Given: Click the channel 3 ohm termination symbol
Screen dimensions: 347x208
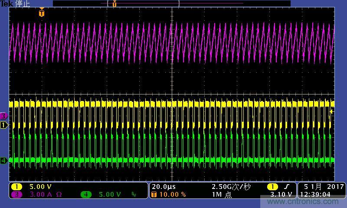Looking at the screenshot, I should tap(59, 195).
